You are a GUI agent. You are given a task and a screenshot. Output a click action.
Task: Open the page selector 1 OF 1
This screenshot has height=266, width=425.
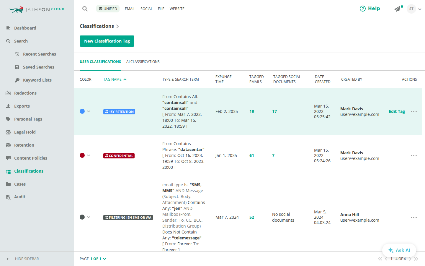98,259
